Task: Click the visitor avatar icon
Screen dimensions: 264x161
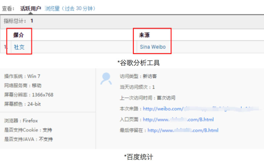Action: pyautogui.click(x=106, y=78)
